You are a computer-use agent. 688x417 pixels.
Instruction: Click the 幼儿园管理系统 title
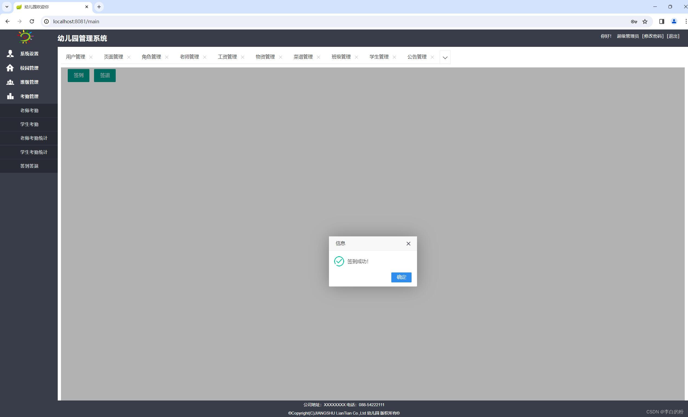click(x=82, y=38)
